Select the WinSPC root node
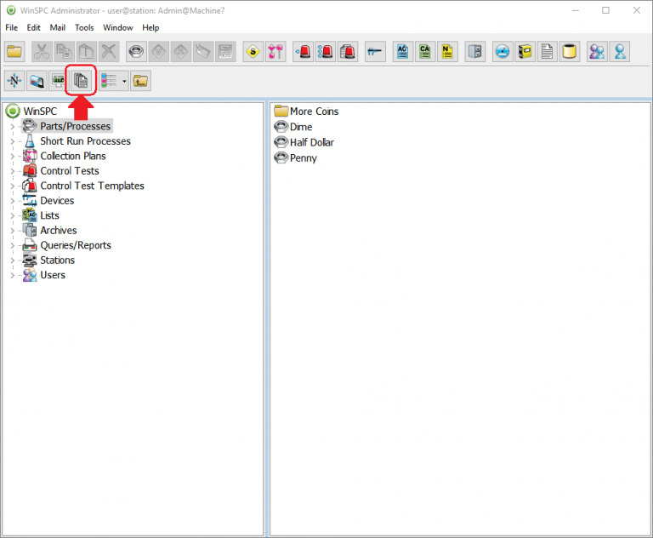653x538 pixels. (40, 112)
